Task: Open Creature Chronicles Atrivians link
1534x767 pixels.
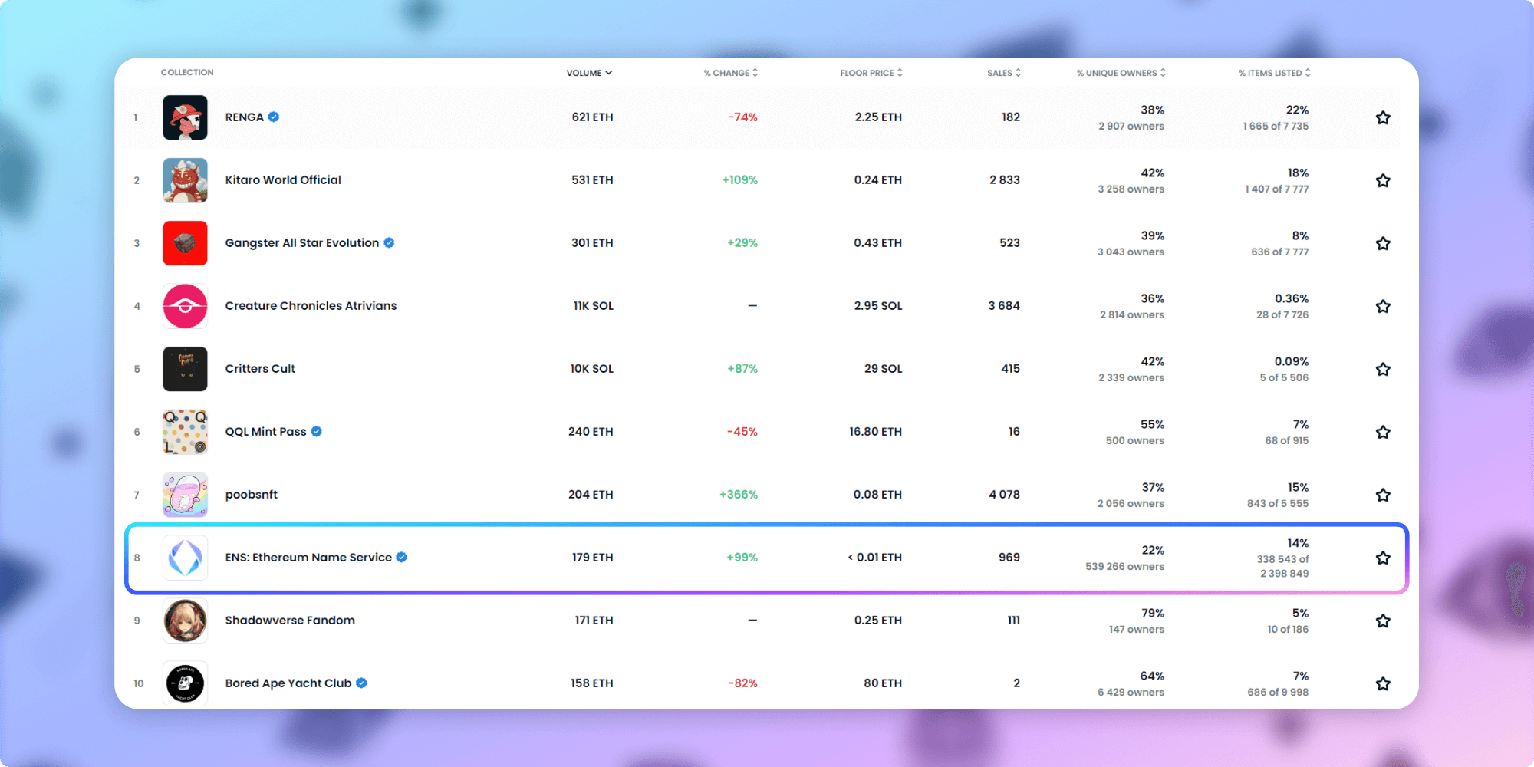Action: click(311, 306)
